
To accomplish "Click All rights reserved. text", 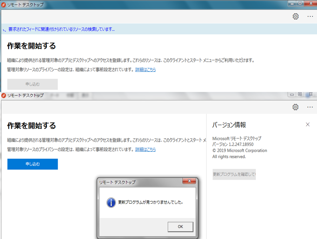I will (x=229, y=157).
